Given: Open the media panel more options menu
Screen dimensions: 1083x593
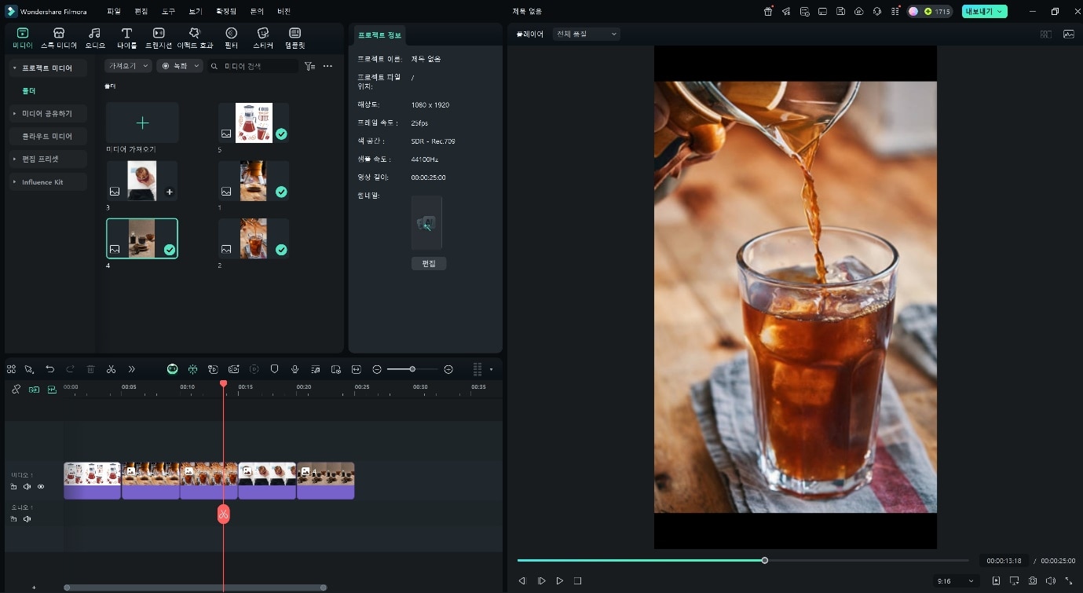Looking at the screenshot, I should tap(328, 66).
